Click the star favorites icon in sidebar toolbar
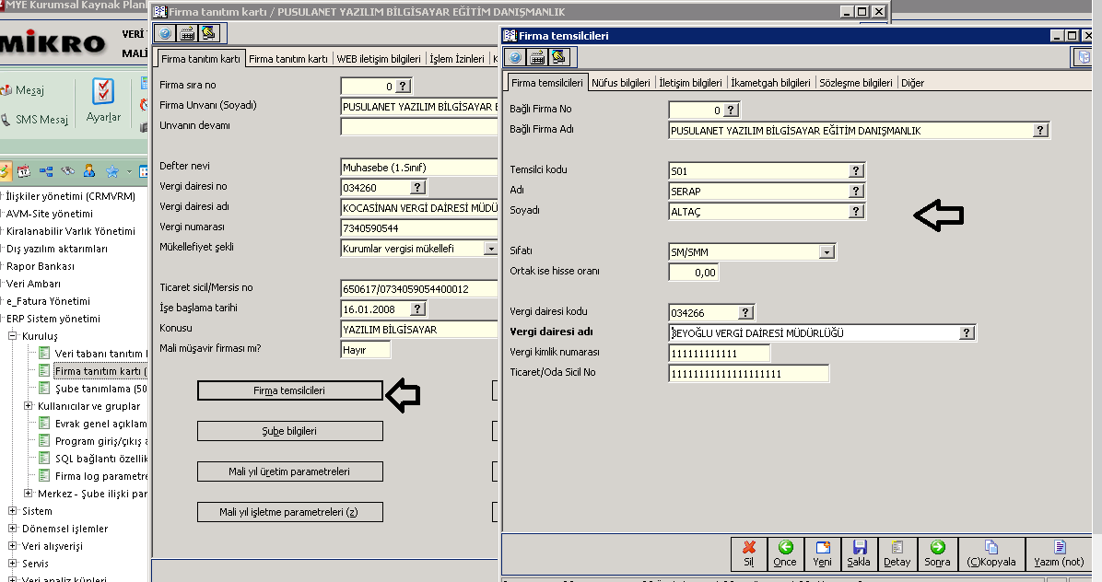Viewport: 1102px width, 582px height. coord(111,171)
